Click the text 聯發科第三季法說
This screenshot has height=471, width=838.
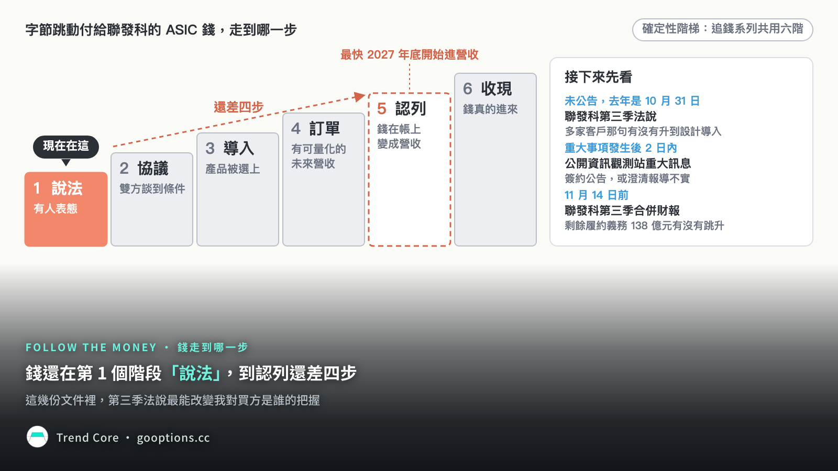[x=610, y=116]
